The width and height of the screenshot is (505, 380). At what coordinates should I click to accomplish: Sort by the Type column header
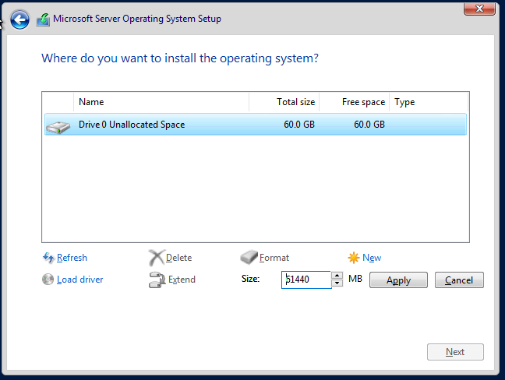[x=429, y=102]
